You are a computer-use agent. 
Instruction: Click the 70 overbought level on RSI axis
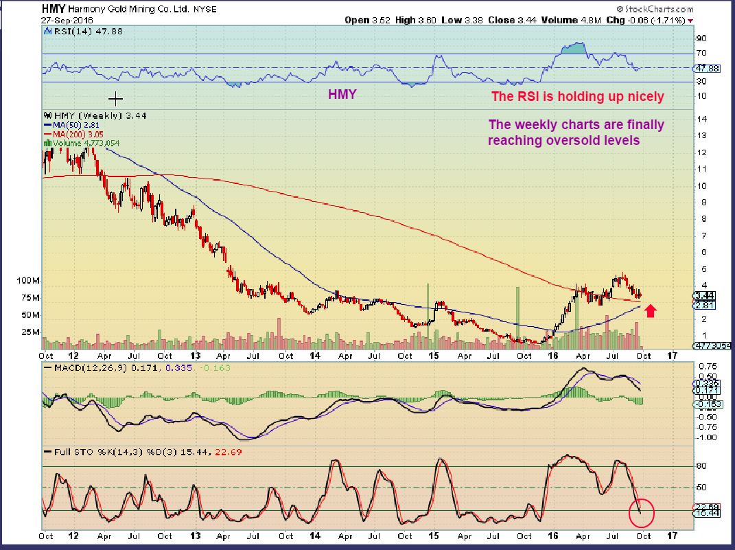(x=701, y=53)
